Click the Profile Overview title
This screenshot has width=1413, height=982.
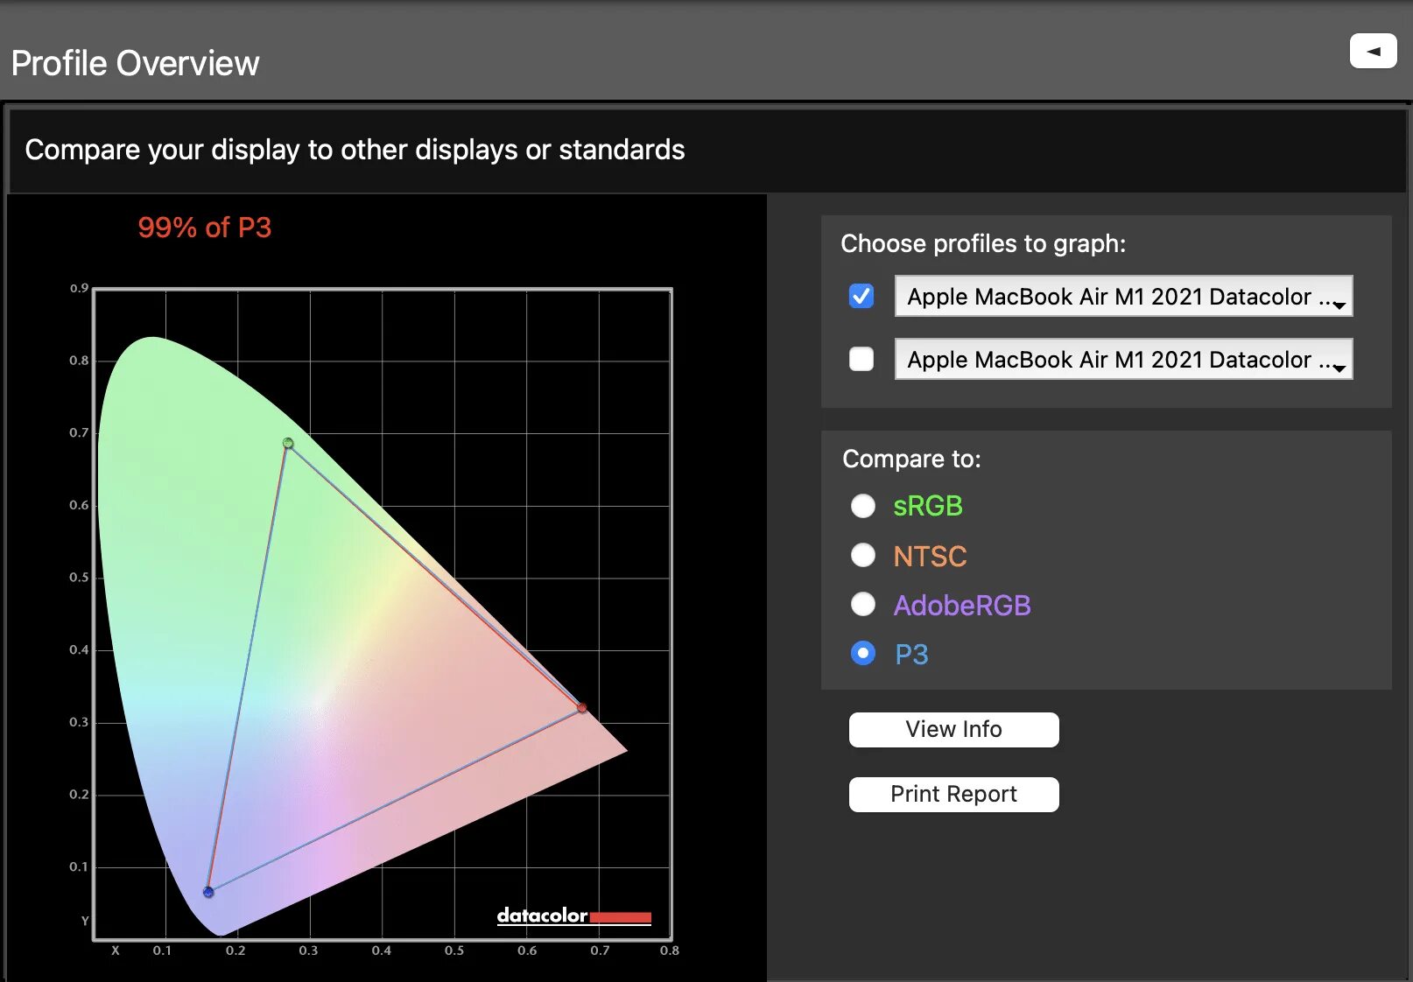(x=136, y=63)
